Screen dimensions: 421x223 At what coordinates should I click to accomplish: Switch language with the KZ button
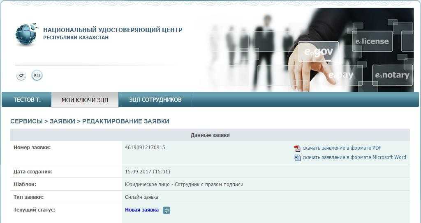point(21,76)
